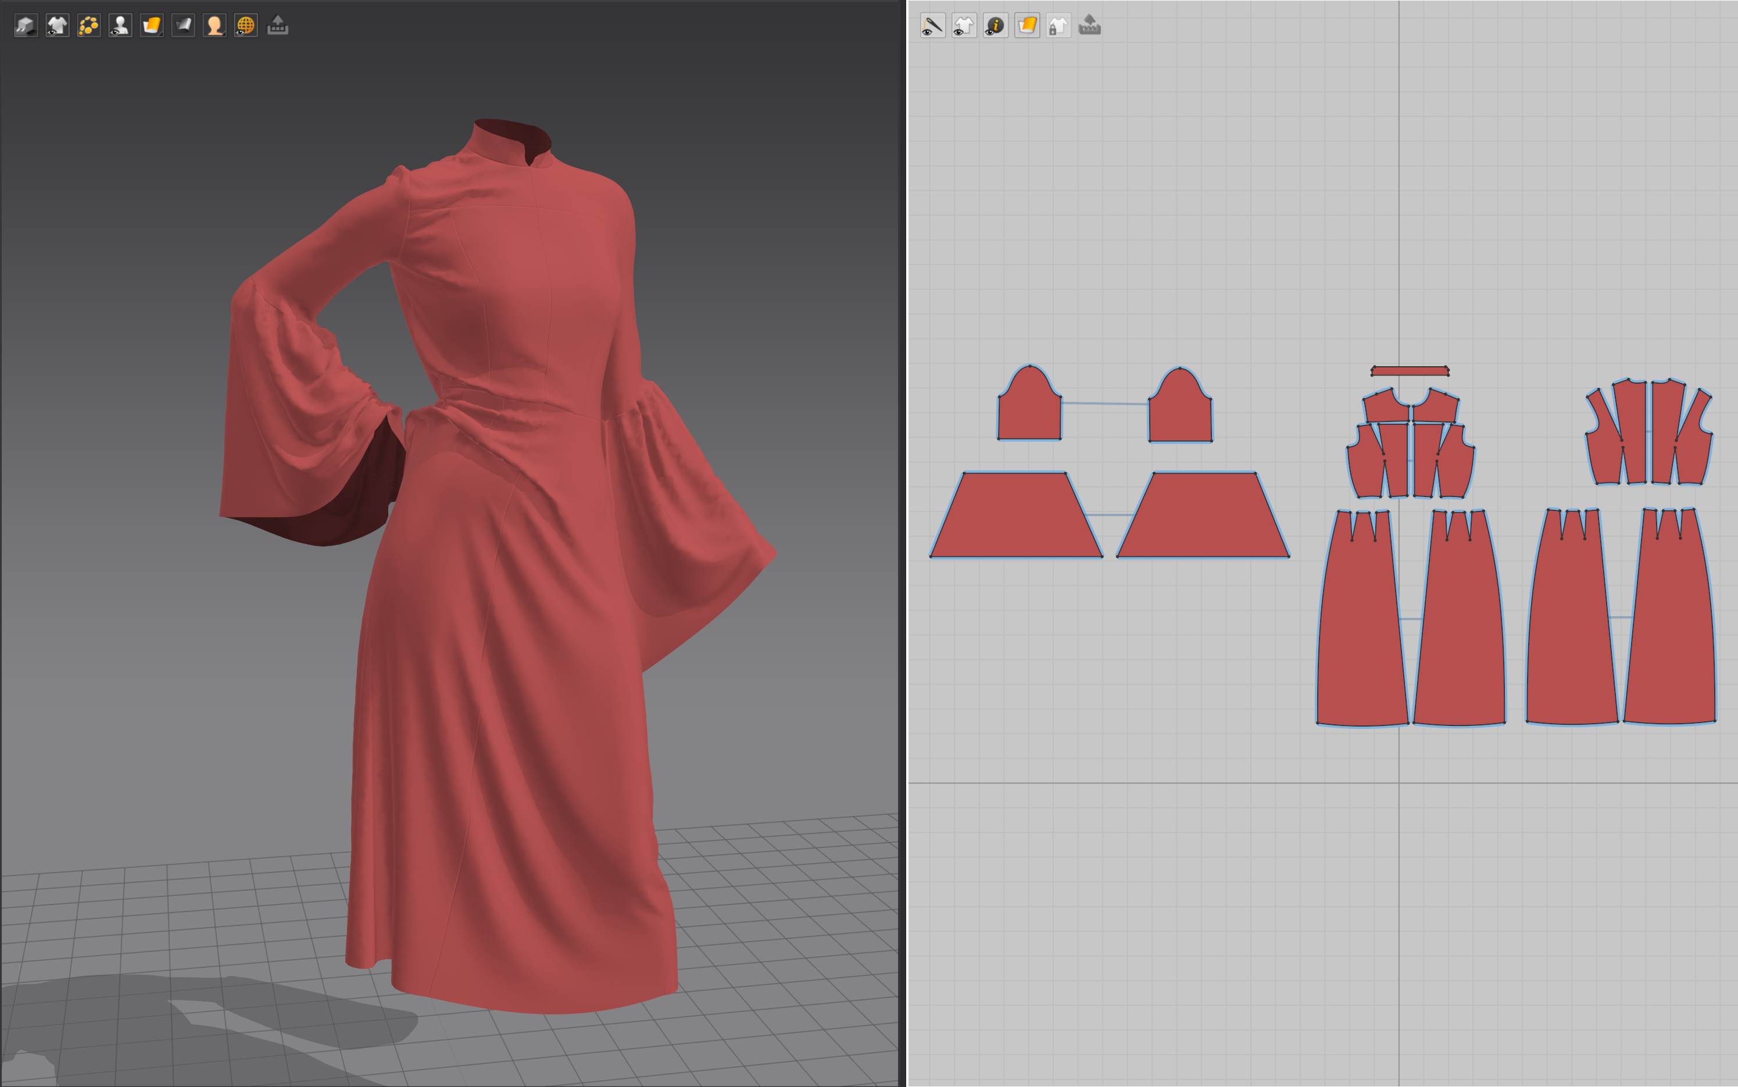Click the sewing line between the sleeve caps
The height and width of the screenshot is (1087, 1738).
1105,403
